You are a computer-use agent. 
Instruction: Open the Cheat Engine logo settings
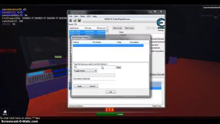(x=161, y=23)
